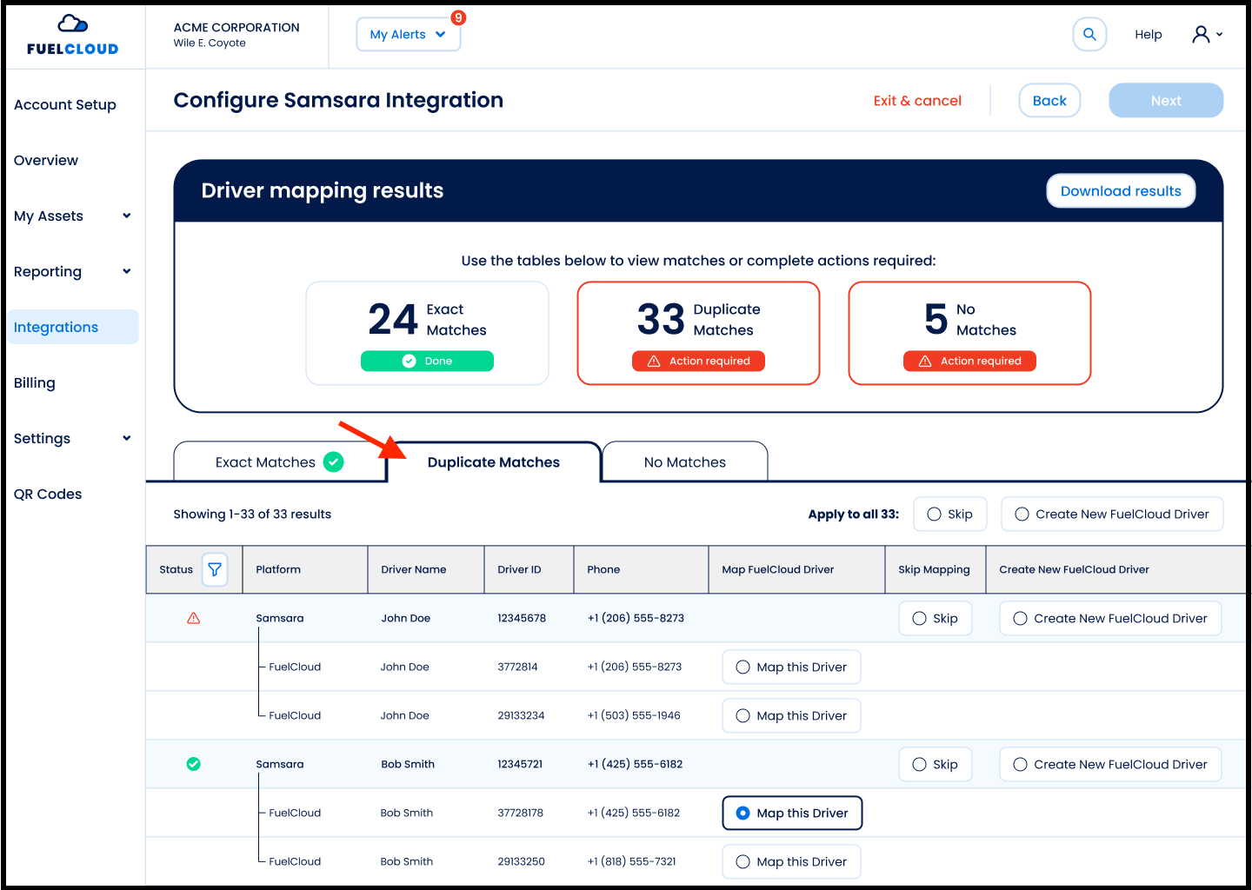Select Skip for the Bob Smith Samsara row
1252x890 pixels.
(x=935, y=764)
